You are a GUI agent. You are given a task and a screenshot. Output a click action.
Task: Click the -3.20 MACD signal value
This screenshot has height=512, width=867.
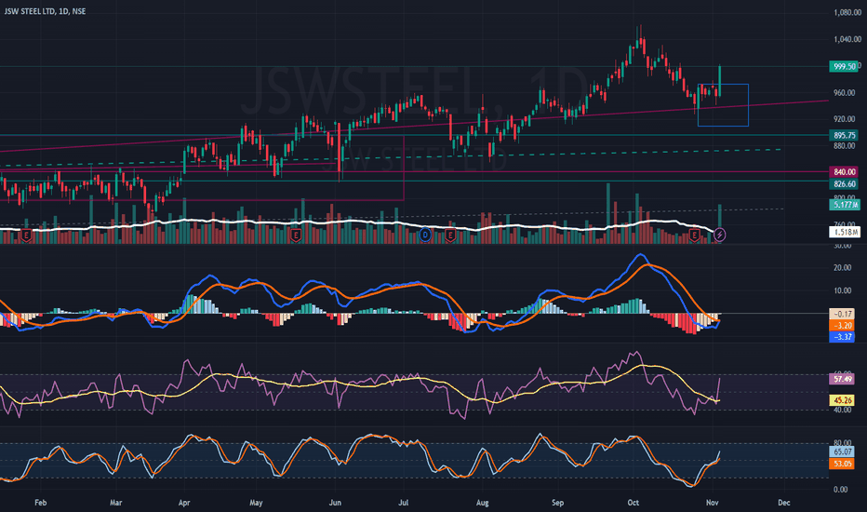[x=842, y=326]
